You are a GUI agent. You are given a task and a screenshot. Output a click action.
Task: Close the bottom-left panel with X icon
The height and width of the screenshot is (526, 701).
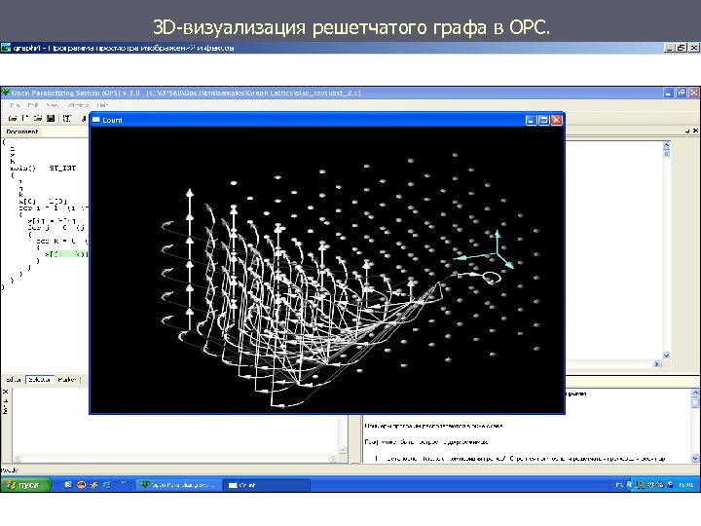[x=6, y=392]
